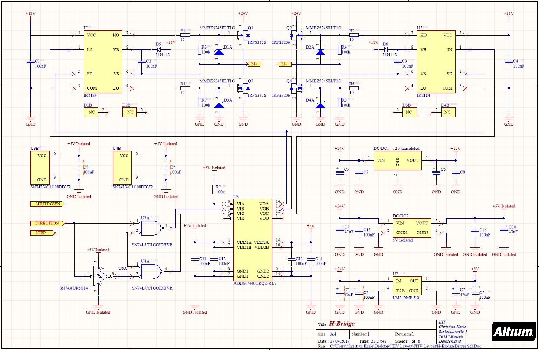Select the U2 IR2184 driver chip
This screenshot has width=539, height=350.
436,61
